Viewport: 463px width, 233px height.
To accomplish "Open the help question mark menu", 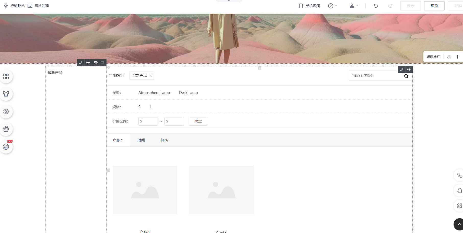I will tap(332, 6).
